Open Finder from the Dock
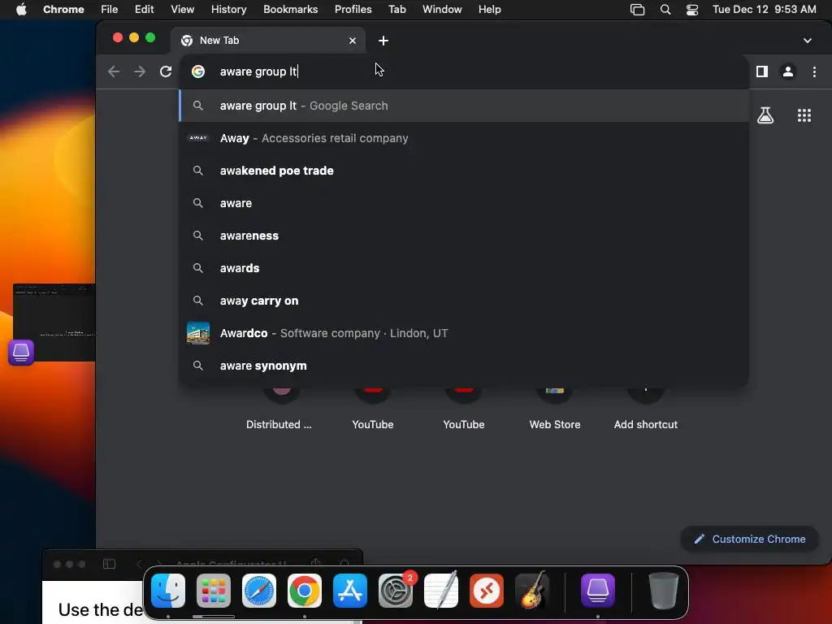This screenshot has width=832, height=624. click(x=168, y=590)
